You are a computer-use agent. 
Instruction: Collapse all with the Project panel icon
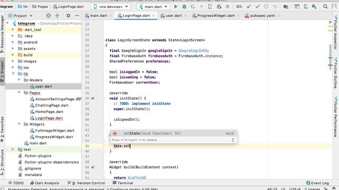click(x=57, y=15)
